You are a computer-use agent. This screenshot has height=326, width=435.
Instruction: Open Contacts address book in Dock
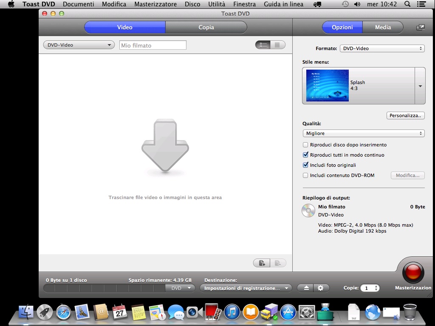tap(101, 312)
